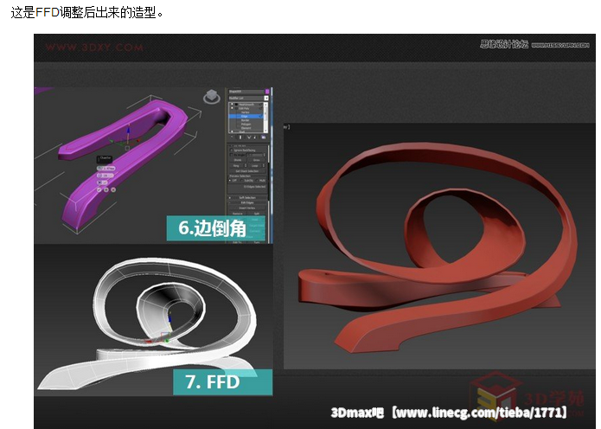
Task: Click the Grow selection button
Action: (x=257, y=160)
